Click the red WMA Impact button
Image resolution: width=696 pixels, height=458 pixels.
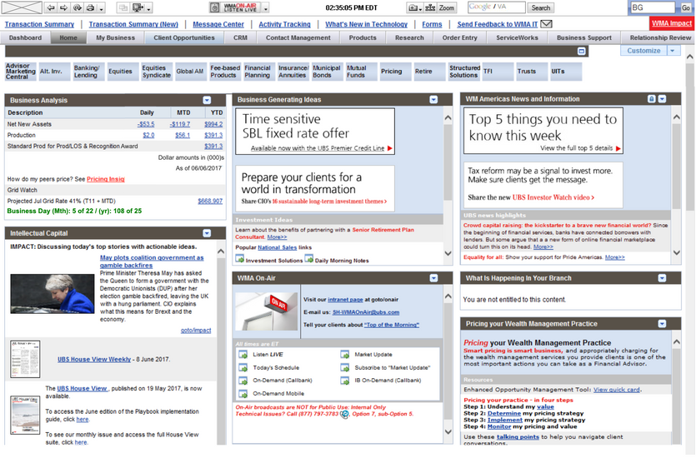click(672, 23)
